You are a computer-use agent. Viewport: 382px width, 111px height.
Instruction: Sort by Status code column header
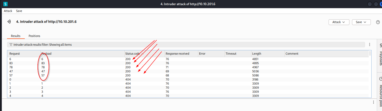pyautogui.click(x=132, y=54)
